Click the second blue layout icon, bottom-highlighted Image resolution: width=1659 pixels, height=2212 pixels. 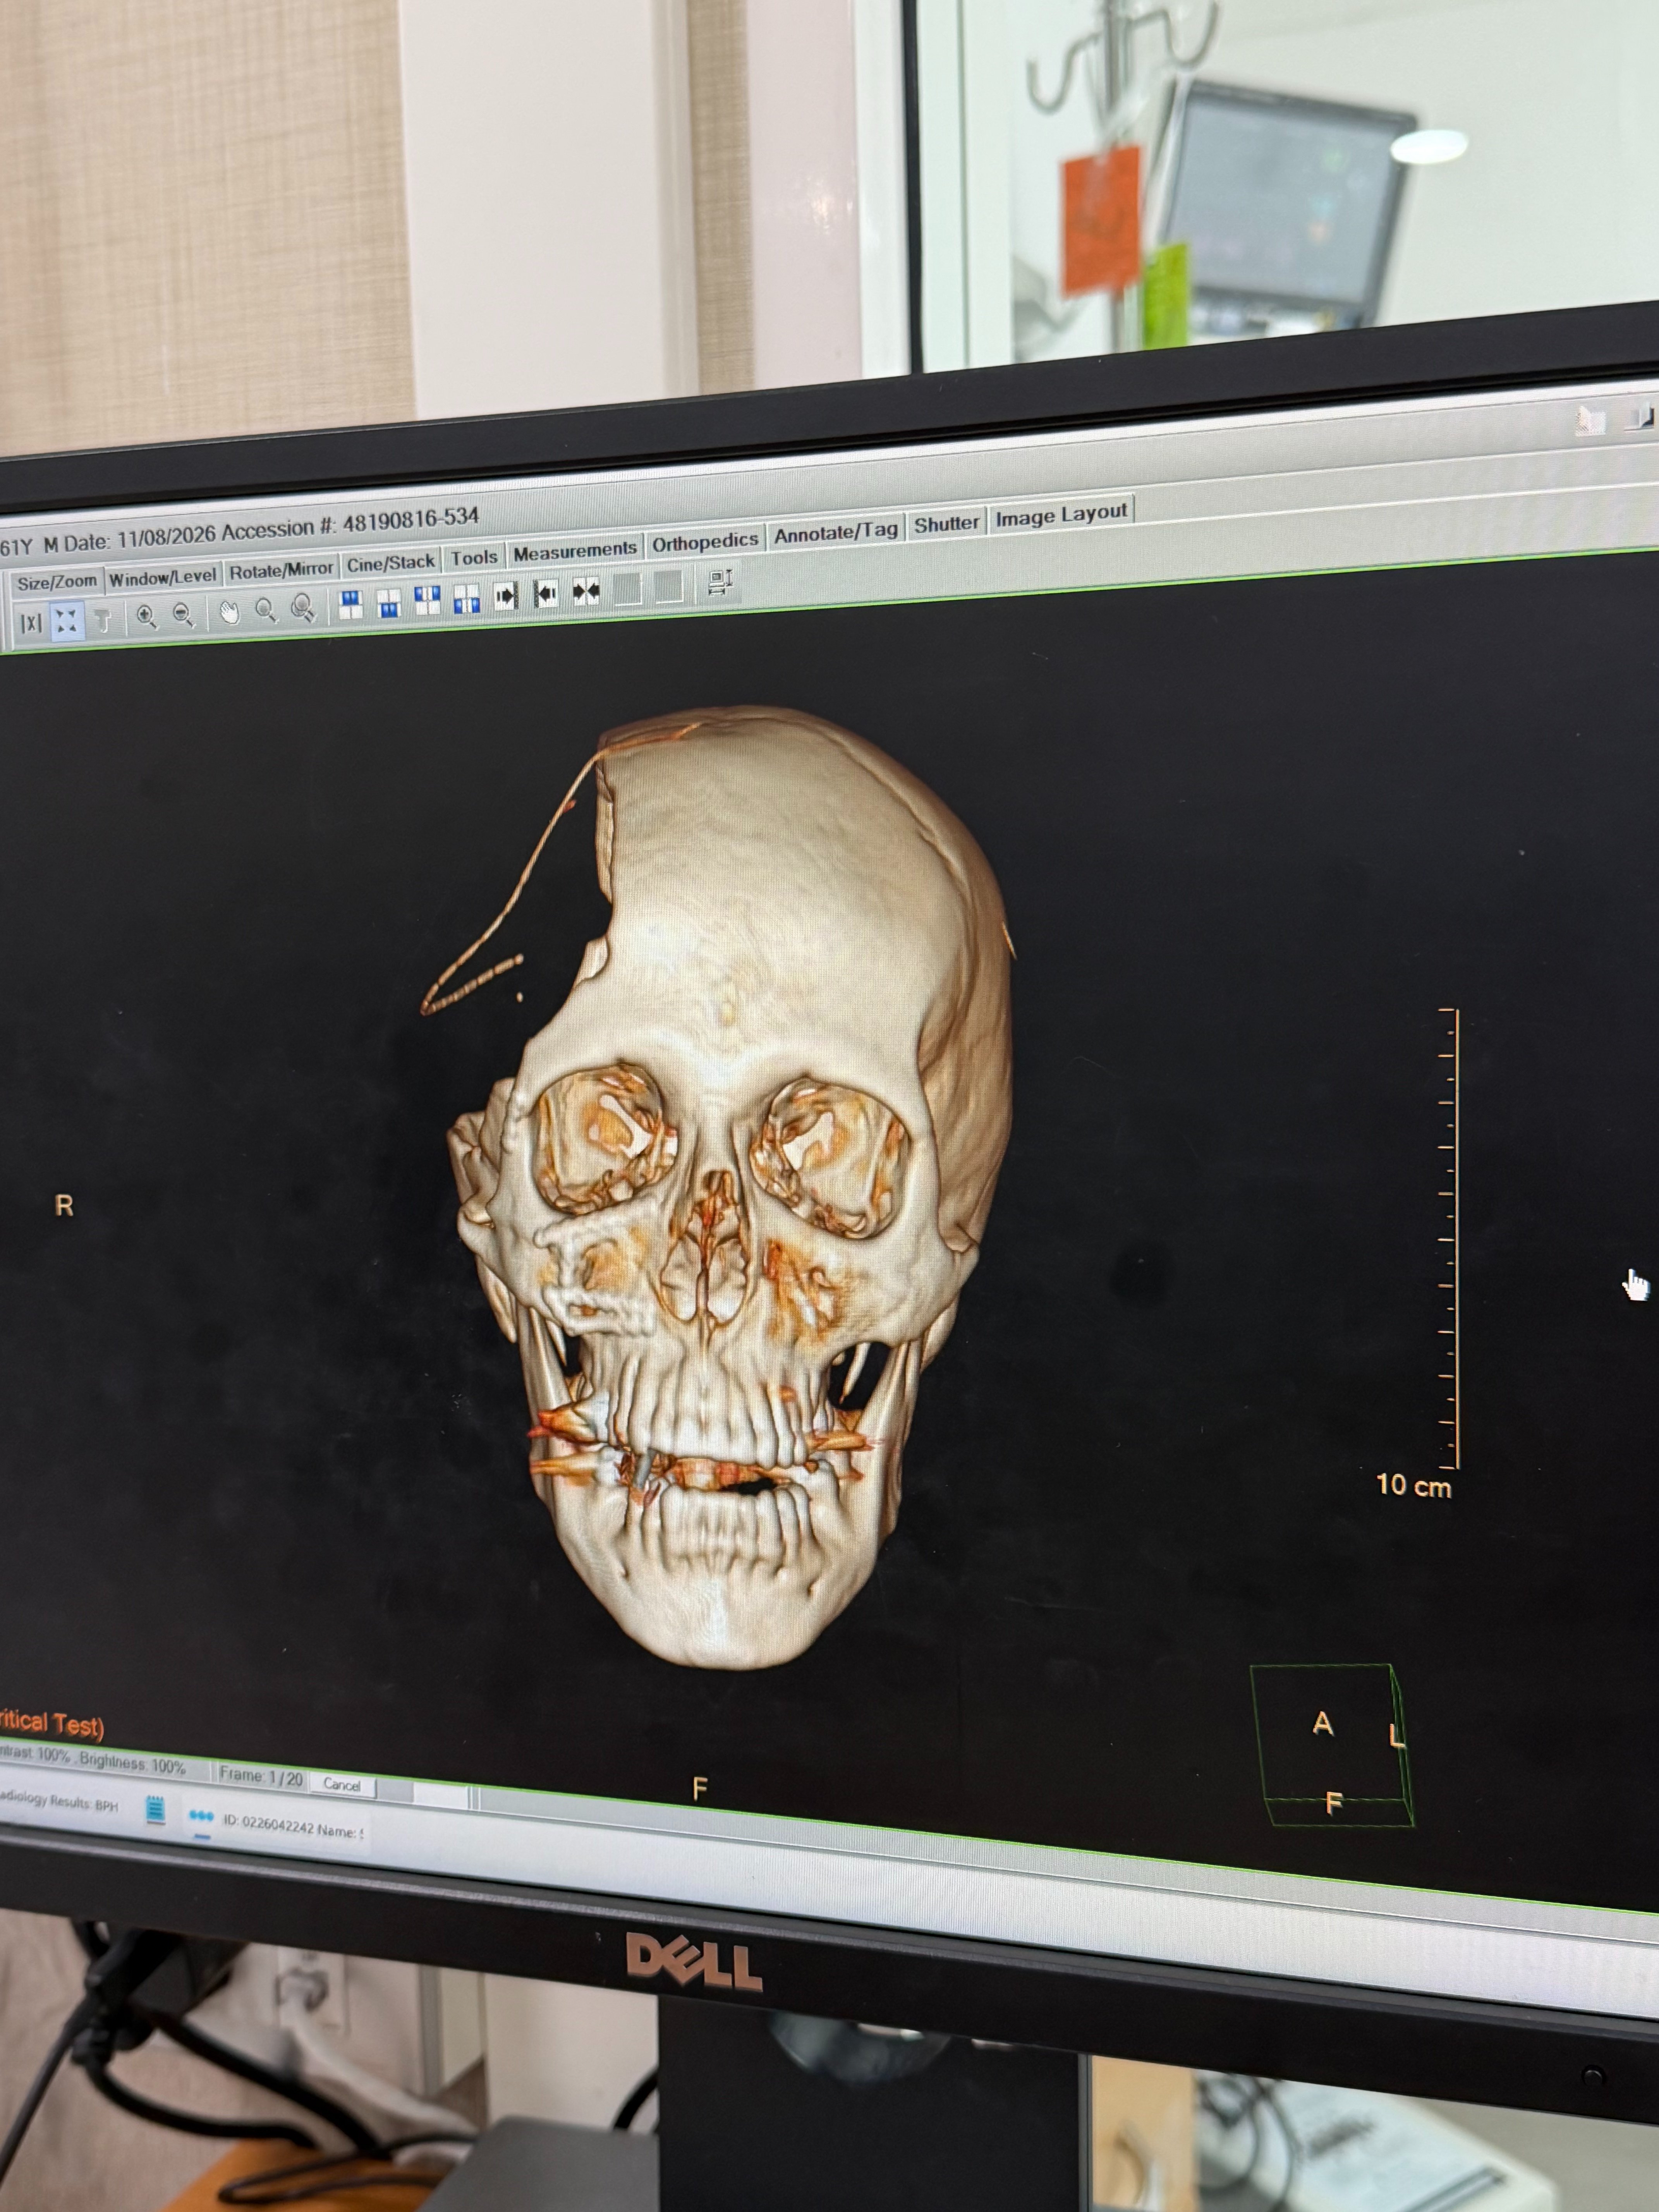coord(389,602)
